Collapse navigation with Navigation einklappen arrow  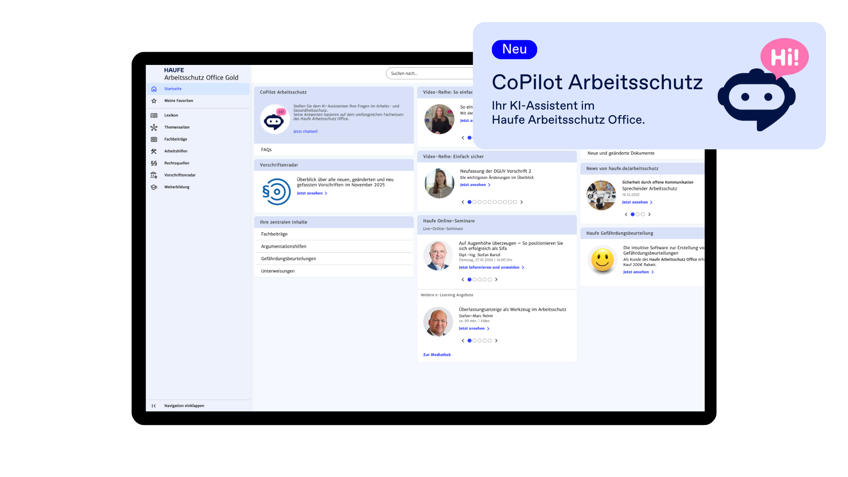154,405
